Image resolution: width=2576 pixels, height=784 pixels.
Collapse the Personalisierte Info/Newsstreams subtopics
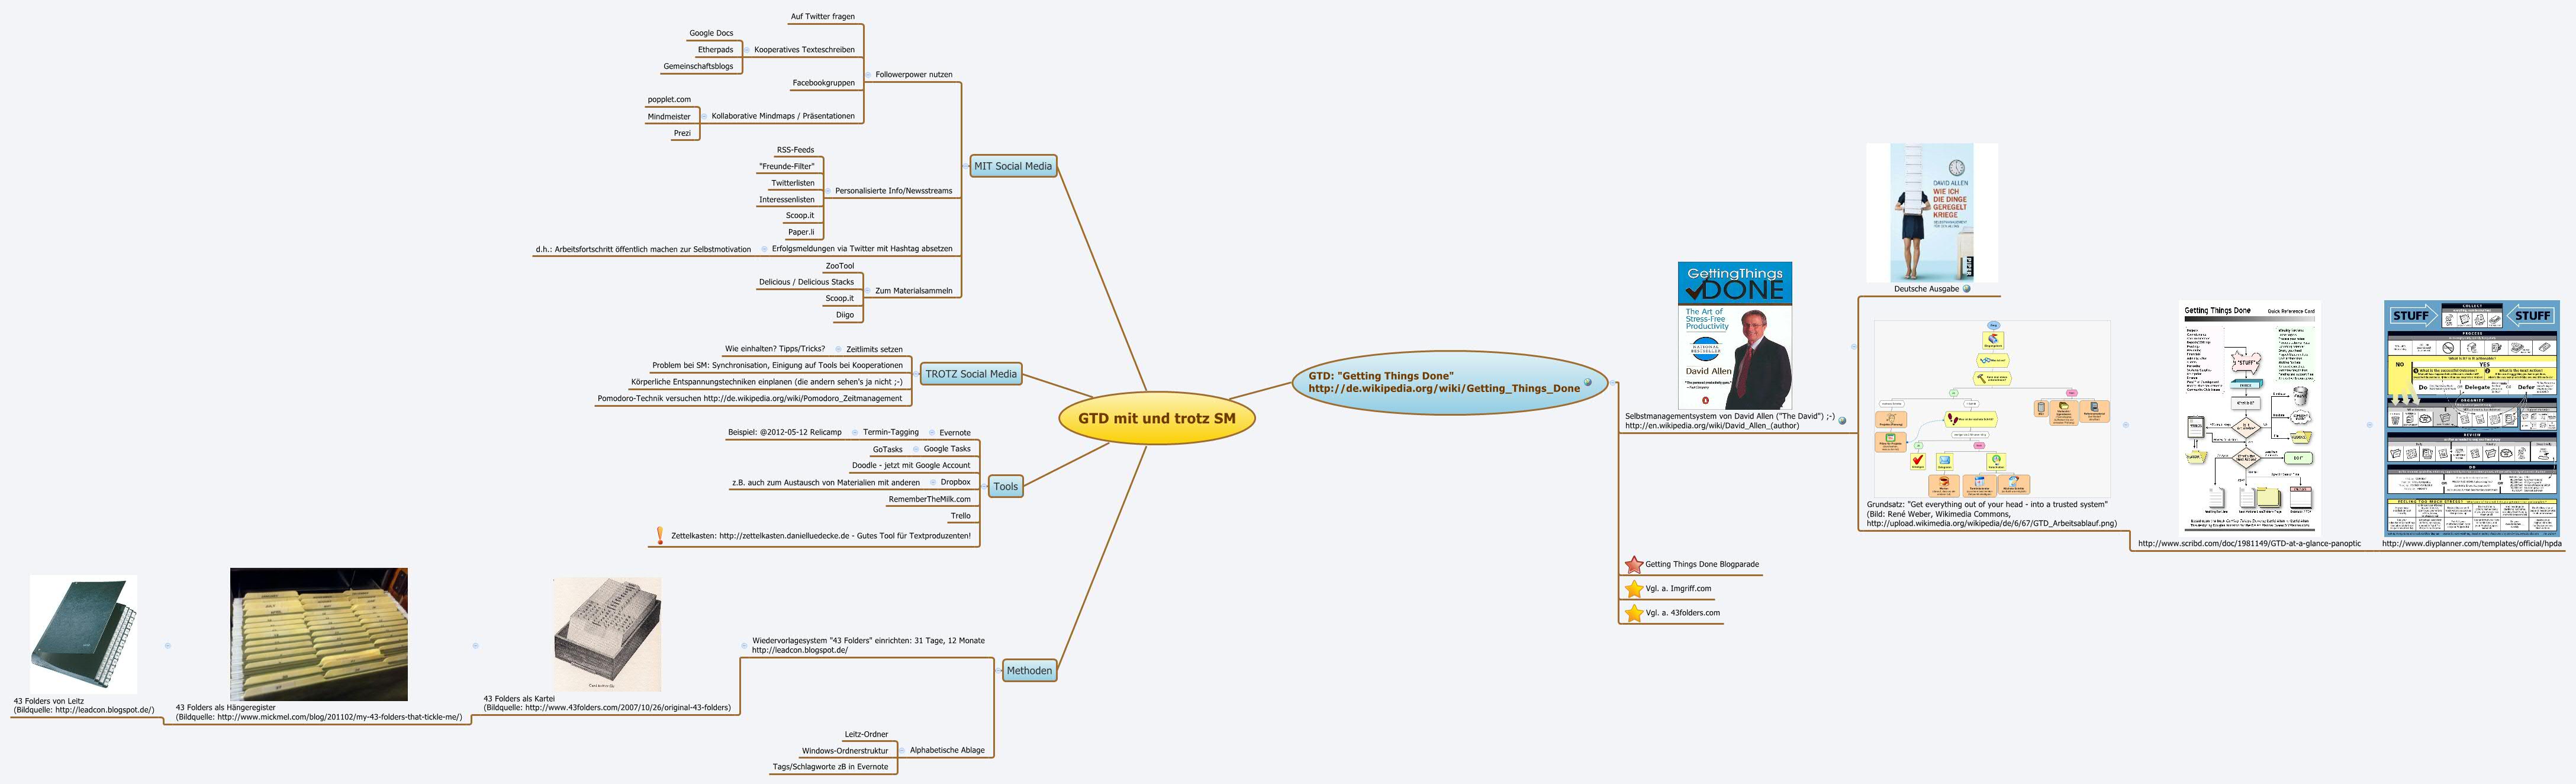(x=828, y=191)
